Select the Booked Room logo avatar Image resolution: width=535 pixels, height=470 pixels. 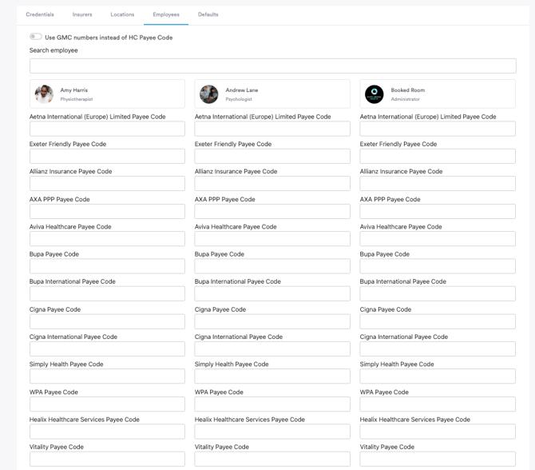374,94
